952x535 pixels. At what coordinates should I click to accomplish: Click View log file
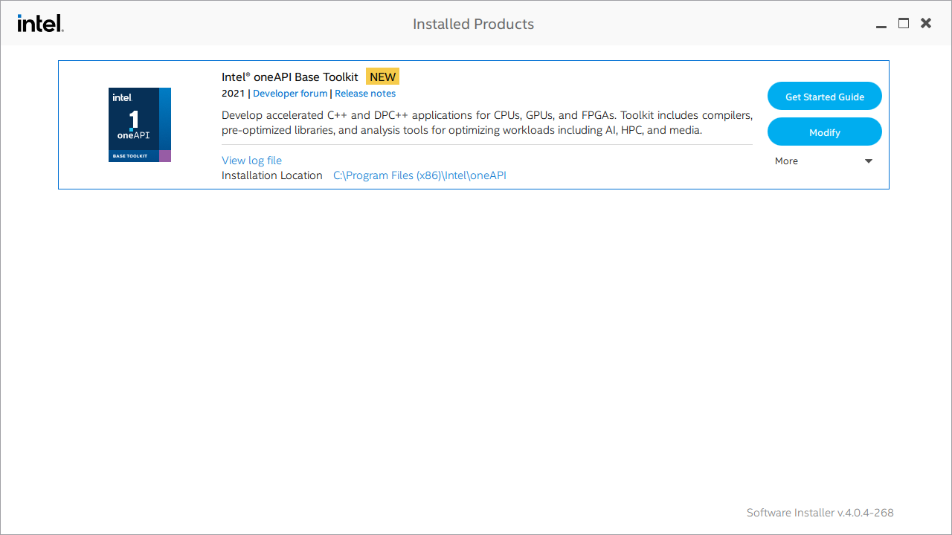(251, 160)
